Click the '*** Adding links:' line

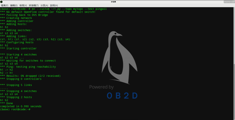pos(14,36)
